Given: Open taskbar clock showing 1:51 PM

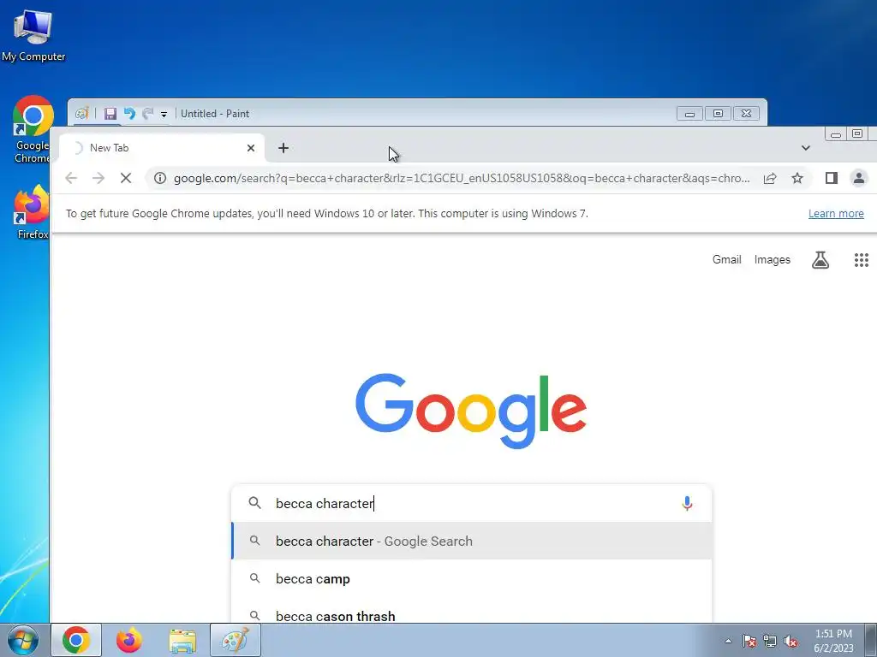Looking at the screenshot, I should pyautogui.click(x=833, y=640).
